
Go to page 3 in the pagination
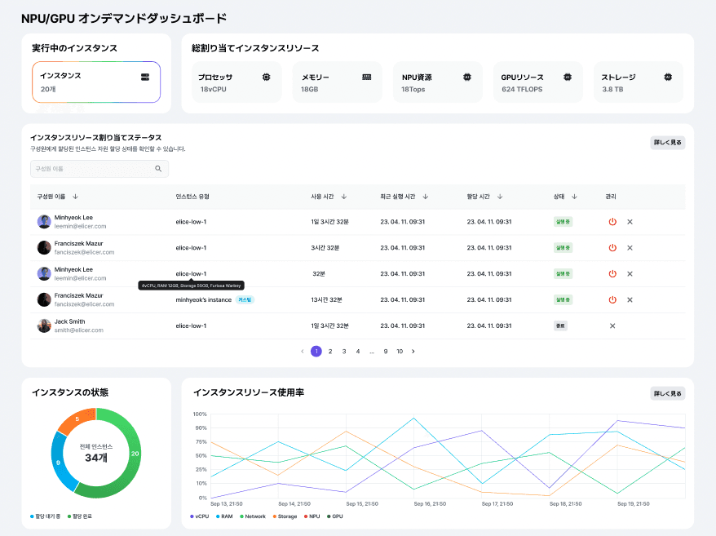click(344, 352)
